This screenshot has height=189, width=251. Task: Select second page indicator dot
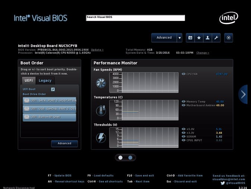(130, 158)
